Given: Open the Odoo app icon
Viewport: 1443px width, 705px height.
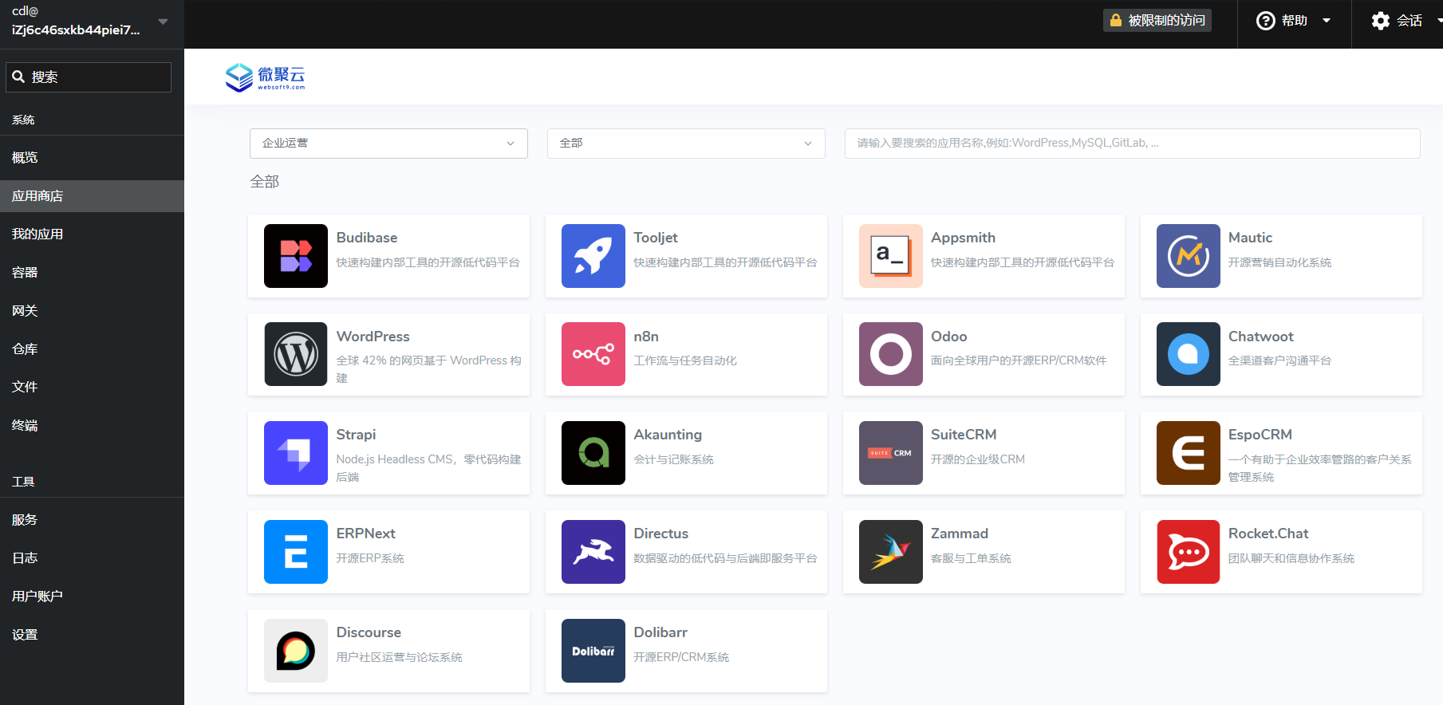Looking at the screenshot, I should tap(891, 354).
